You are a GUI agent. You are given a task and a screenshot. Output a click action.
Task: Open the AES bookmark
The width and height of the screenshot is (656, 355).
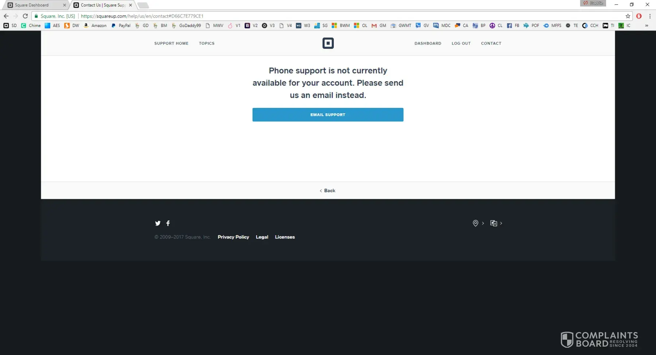52,25
